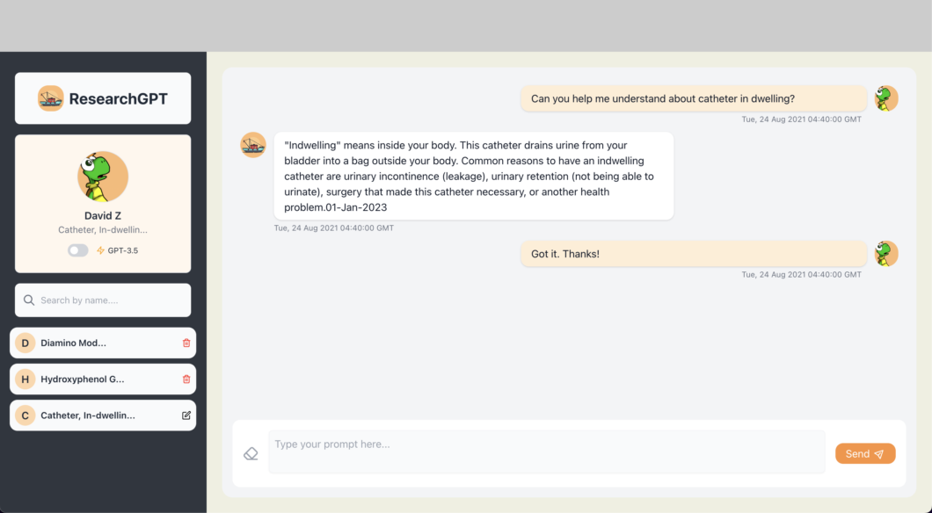Toggle the GPT-3.5 model switch
Screen dimensions: 932x513
point(78,250)
